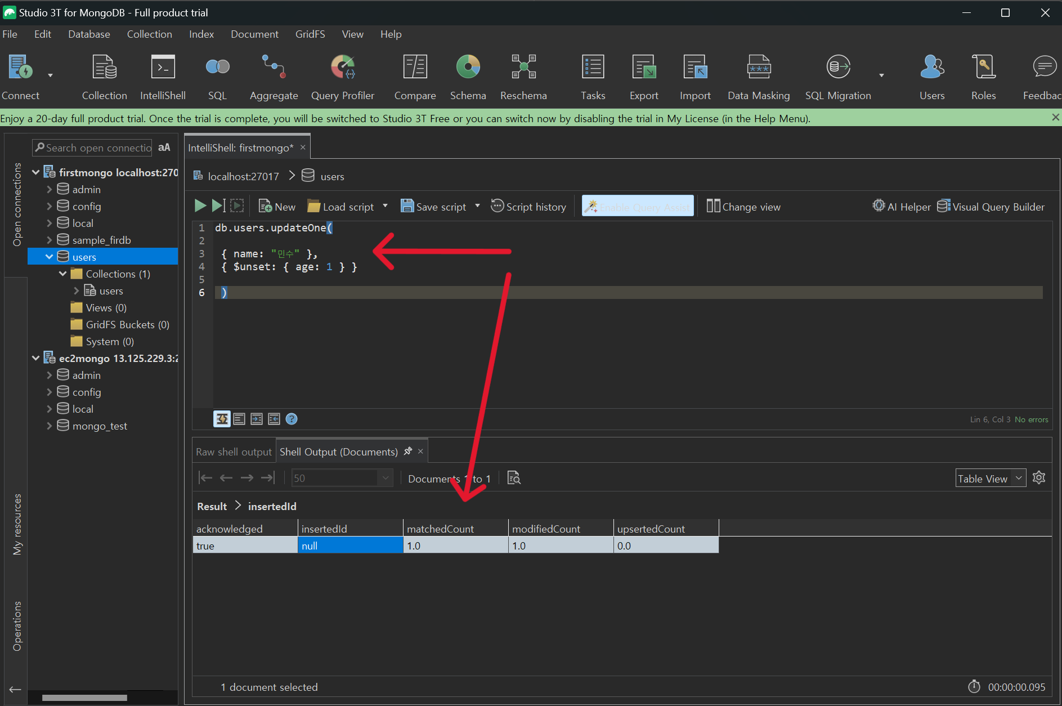This screenshot has height=706, width=1062.
Task: Open the find-in-results magnifier icon
Action: (x=514, y=478)
